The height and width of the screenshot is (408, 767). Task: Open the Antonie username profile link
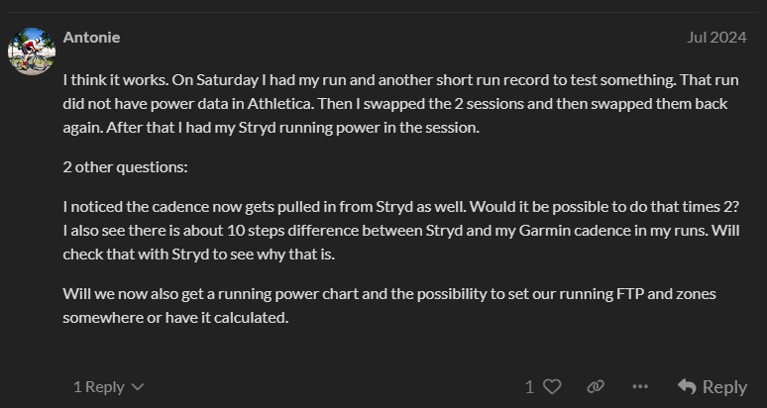pyautogui.click(x=91, y=38)
